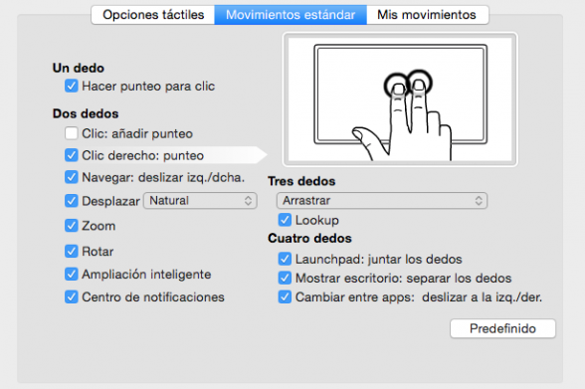The width and height of the screenshot is (585, 389).
Task: Toggle the Desplazar checkbox
Action: coord(72,201)
